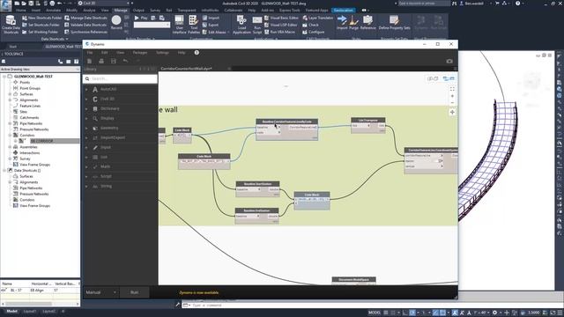Click Dynamo info notification icon

point(197,53)
